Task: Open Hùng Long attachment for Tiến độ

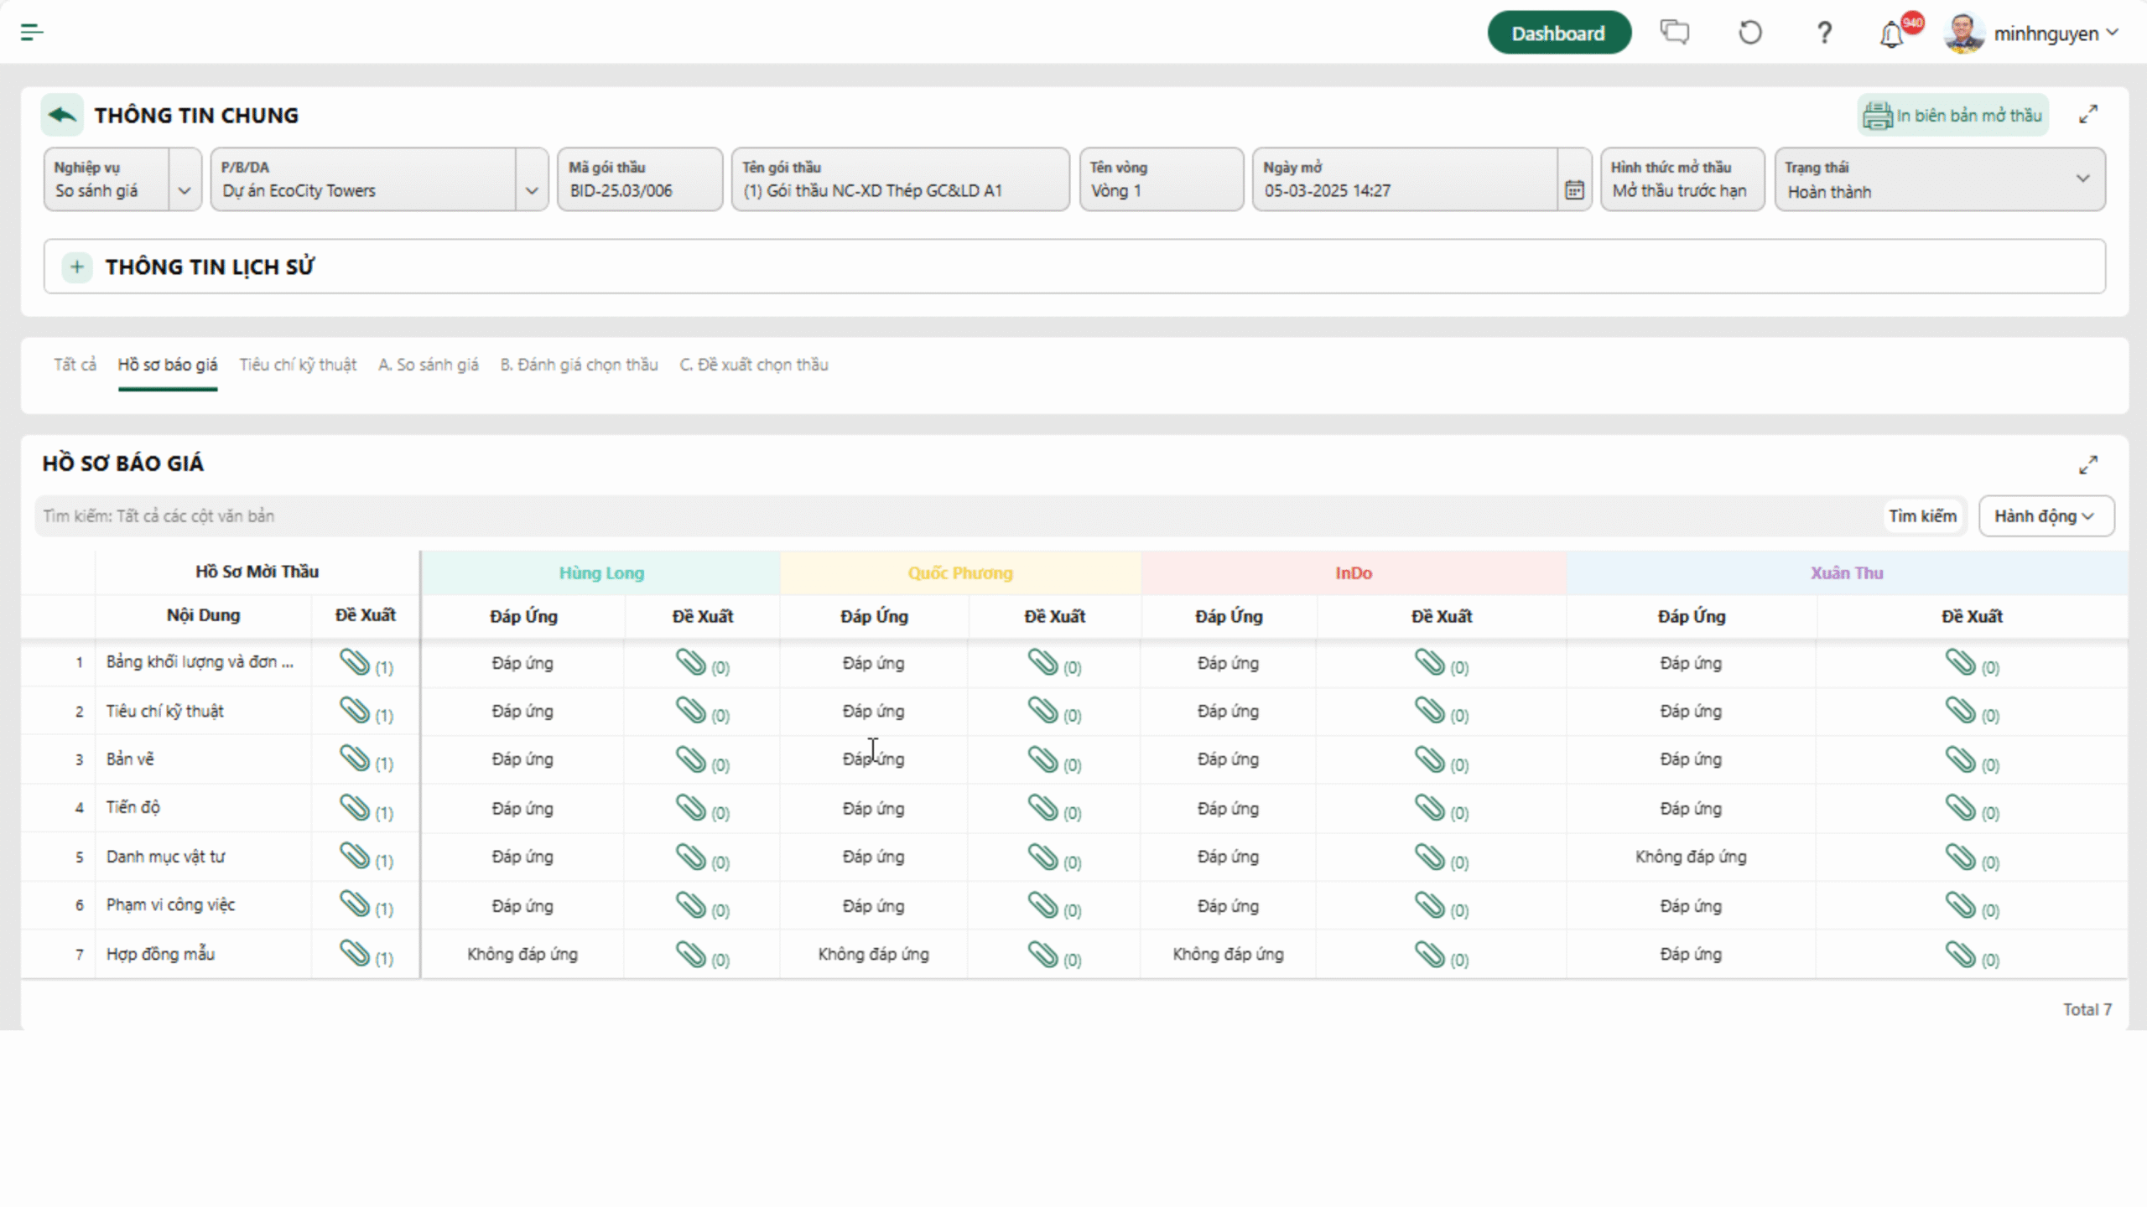Action: point(692,808)
